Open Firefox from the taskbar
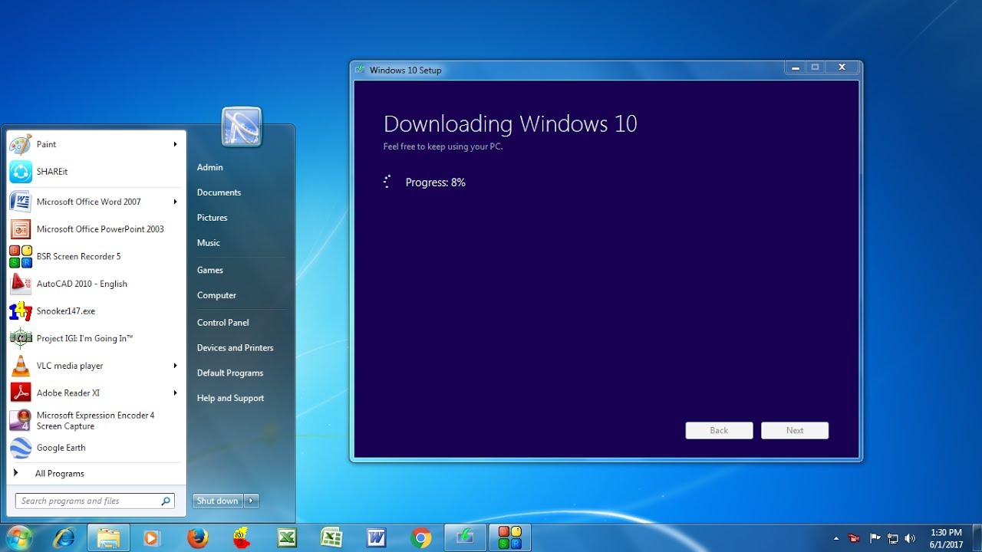 click(197, 537)
